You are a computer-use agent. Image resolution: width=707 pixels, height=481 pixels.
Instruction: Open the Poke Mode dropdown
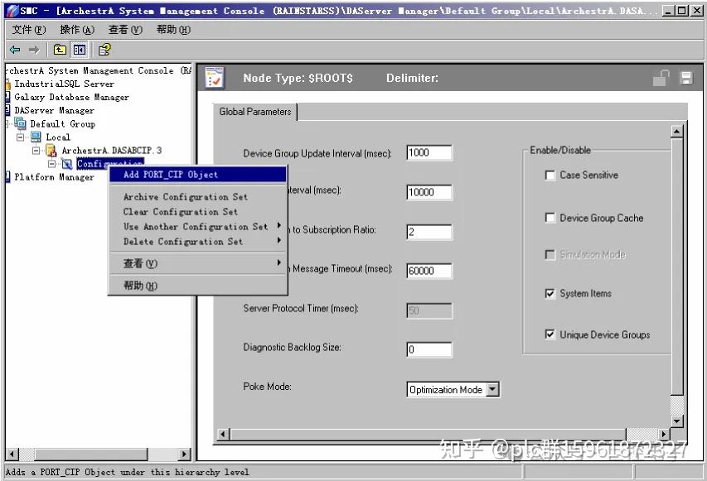pyautogui.click(x=493, y=390)
